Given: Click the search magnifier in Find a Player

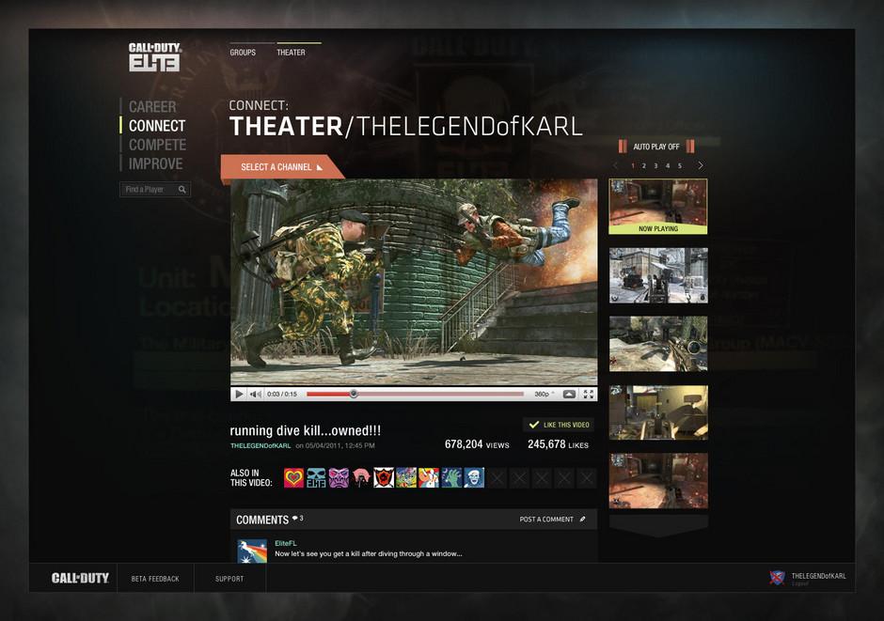Looking at the screenshot, I should click(182, 190).
